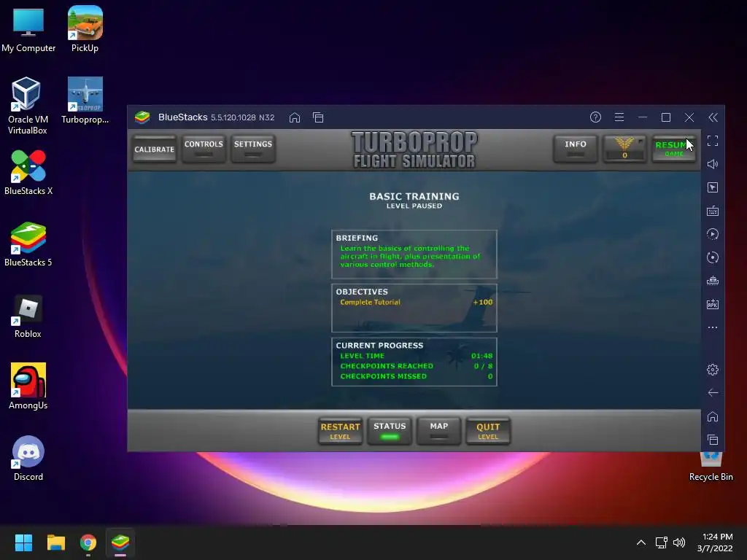Toggle cursor lock in BlueStacks sidebar
This screenshot has width=747, height=560.
tap(712, 187)
